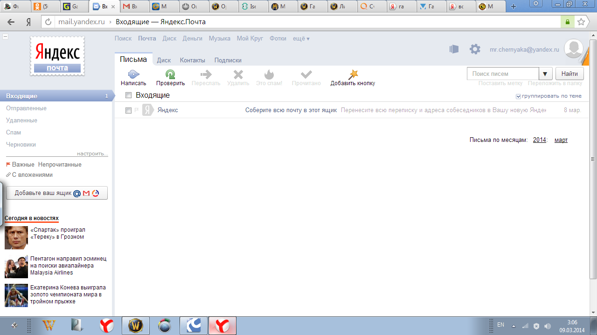Click the март month link
Screen dimensions: 597x335
(561, 140)
